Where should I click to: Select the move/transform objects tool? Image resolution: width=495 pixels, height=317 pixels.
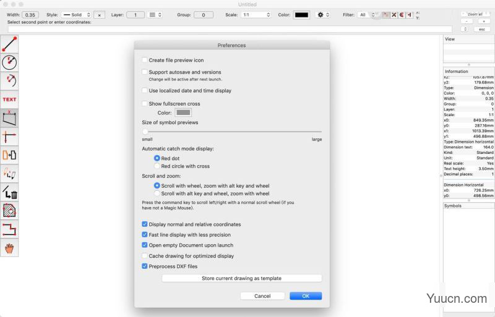coord(9,174)
